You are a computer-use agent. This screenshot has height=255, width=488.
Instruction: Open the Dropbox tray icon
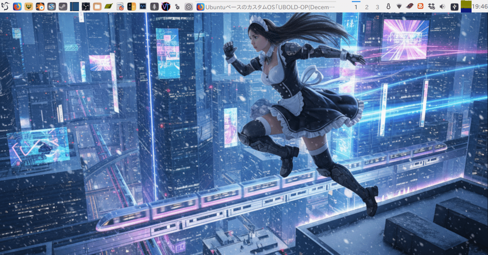(x=432, y=6)
